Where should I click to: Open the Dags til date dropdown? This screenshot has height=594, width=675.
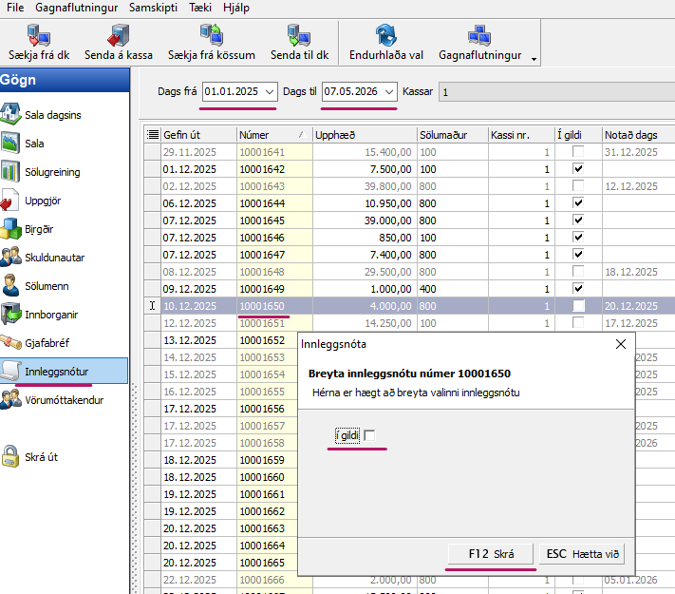(x=389, y=92)
